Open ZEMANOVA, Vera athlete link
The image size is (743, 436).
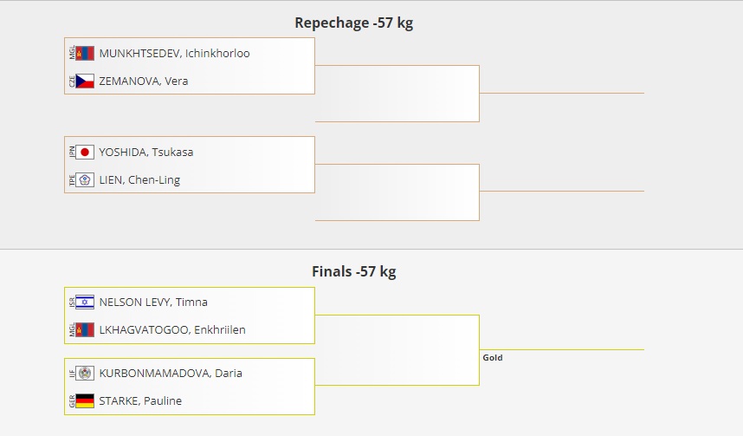(144, 81)
